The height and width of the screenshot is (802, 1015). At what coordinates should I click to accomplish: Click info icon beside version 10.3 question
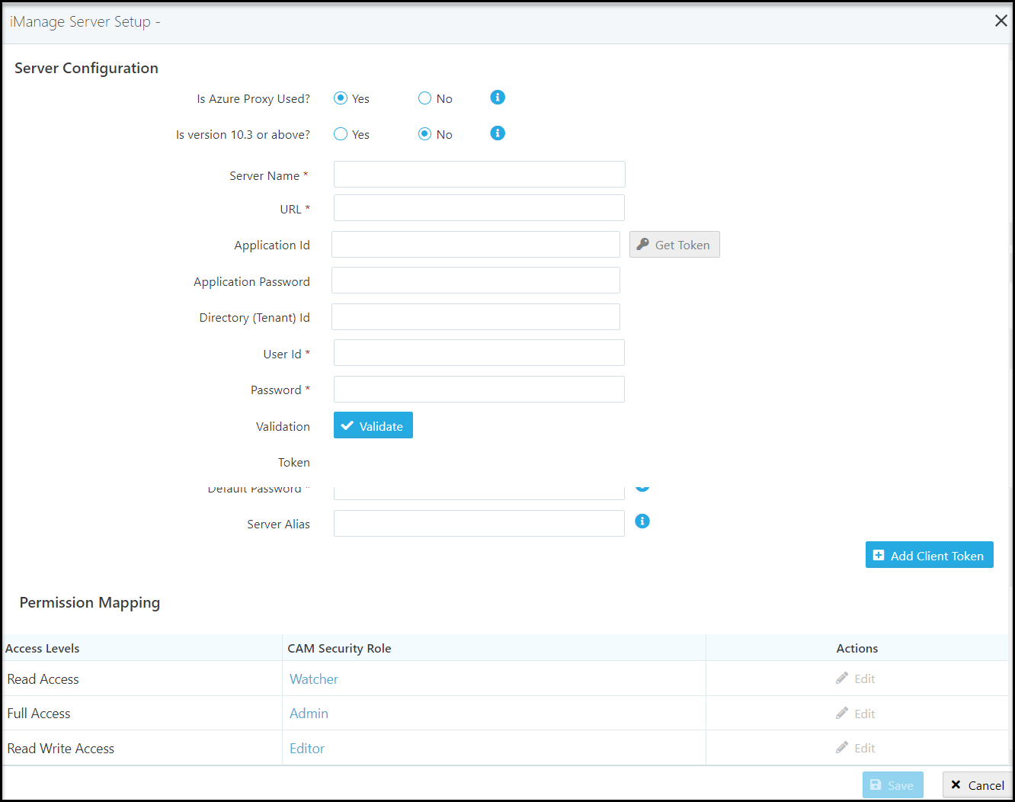(x=498, y=133)
